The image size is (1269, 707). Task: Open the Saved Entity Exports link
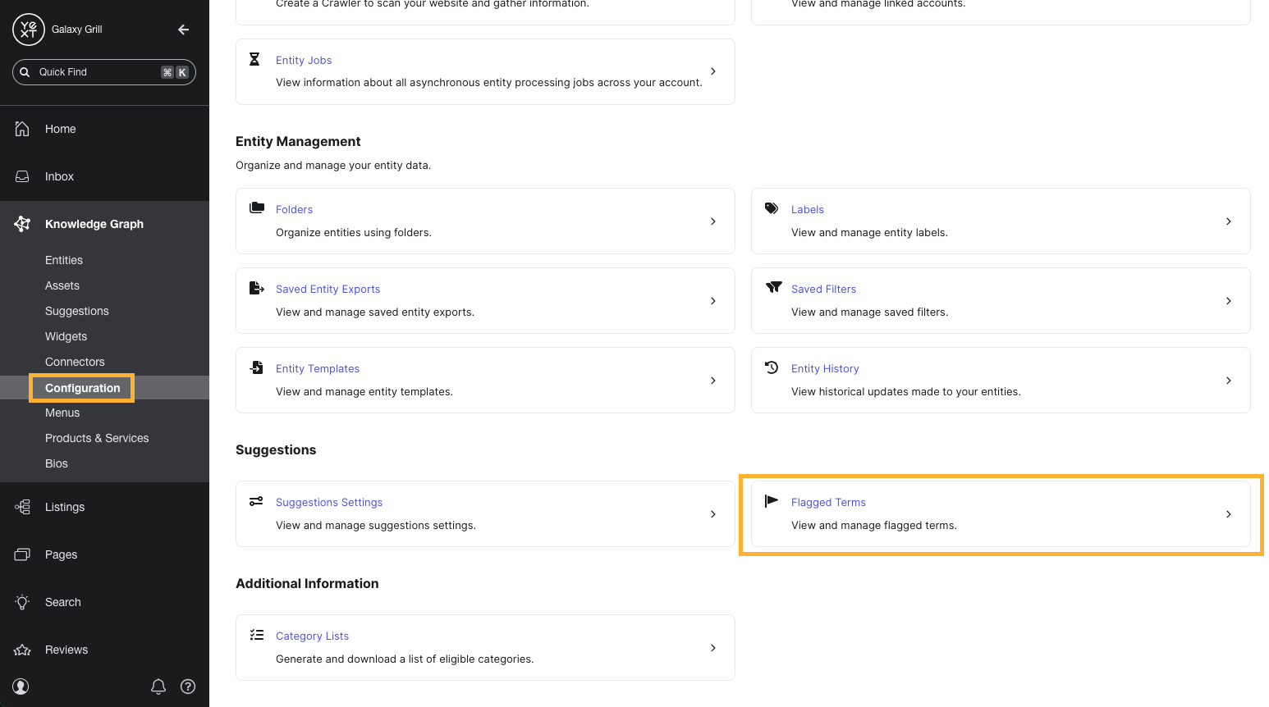pyautogui.click(x=328, y=289)
